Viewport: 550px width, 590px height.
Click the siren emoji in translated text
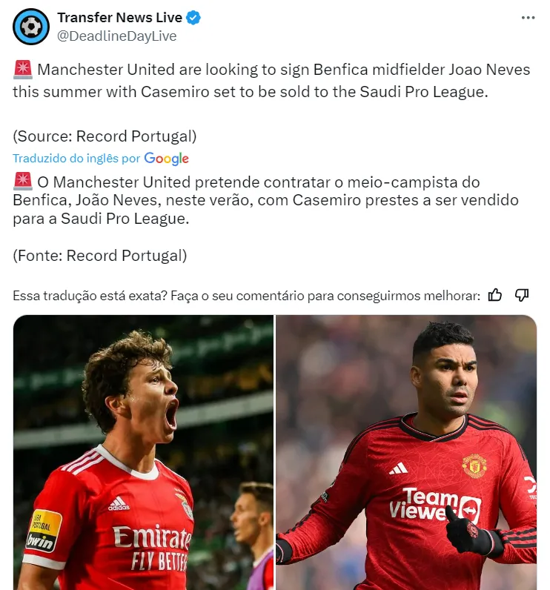pos(22,182)
